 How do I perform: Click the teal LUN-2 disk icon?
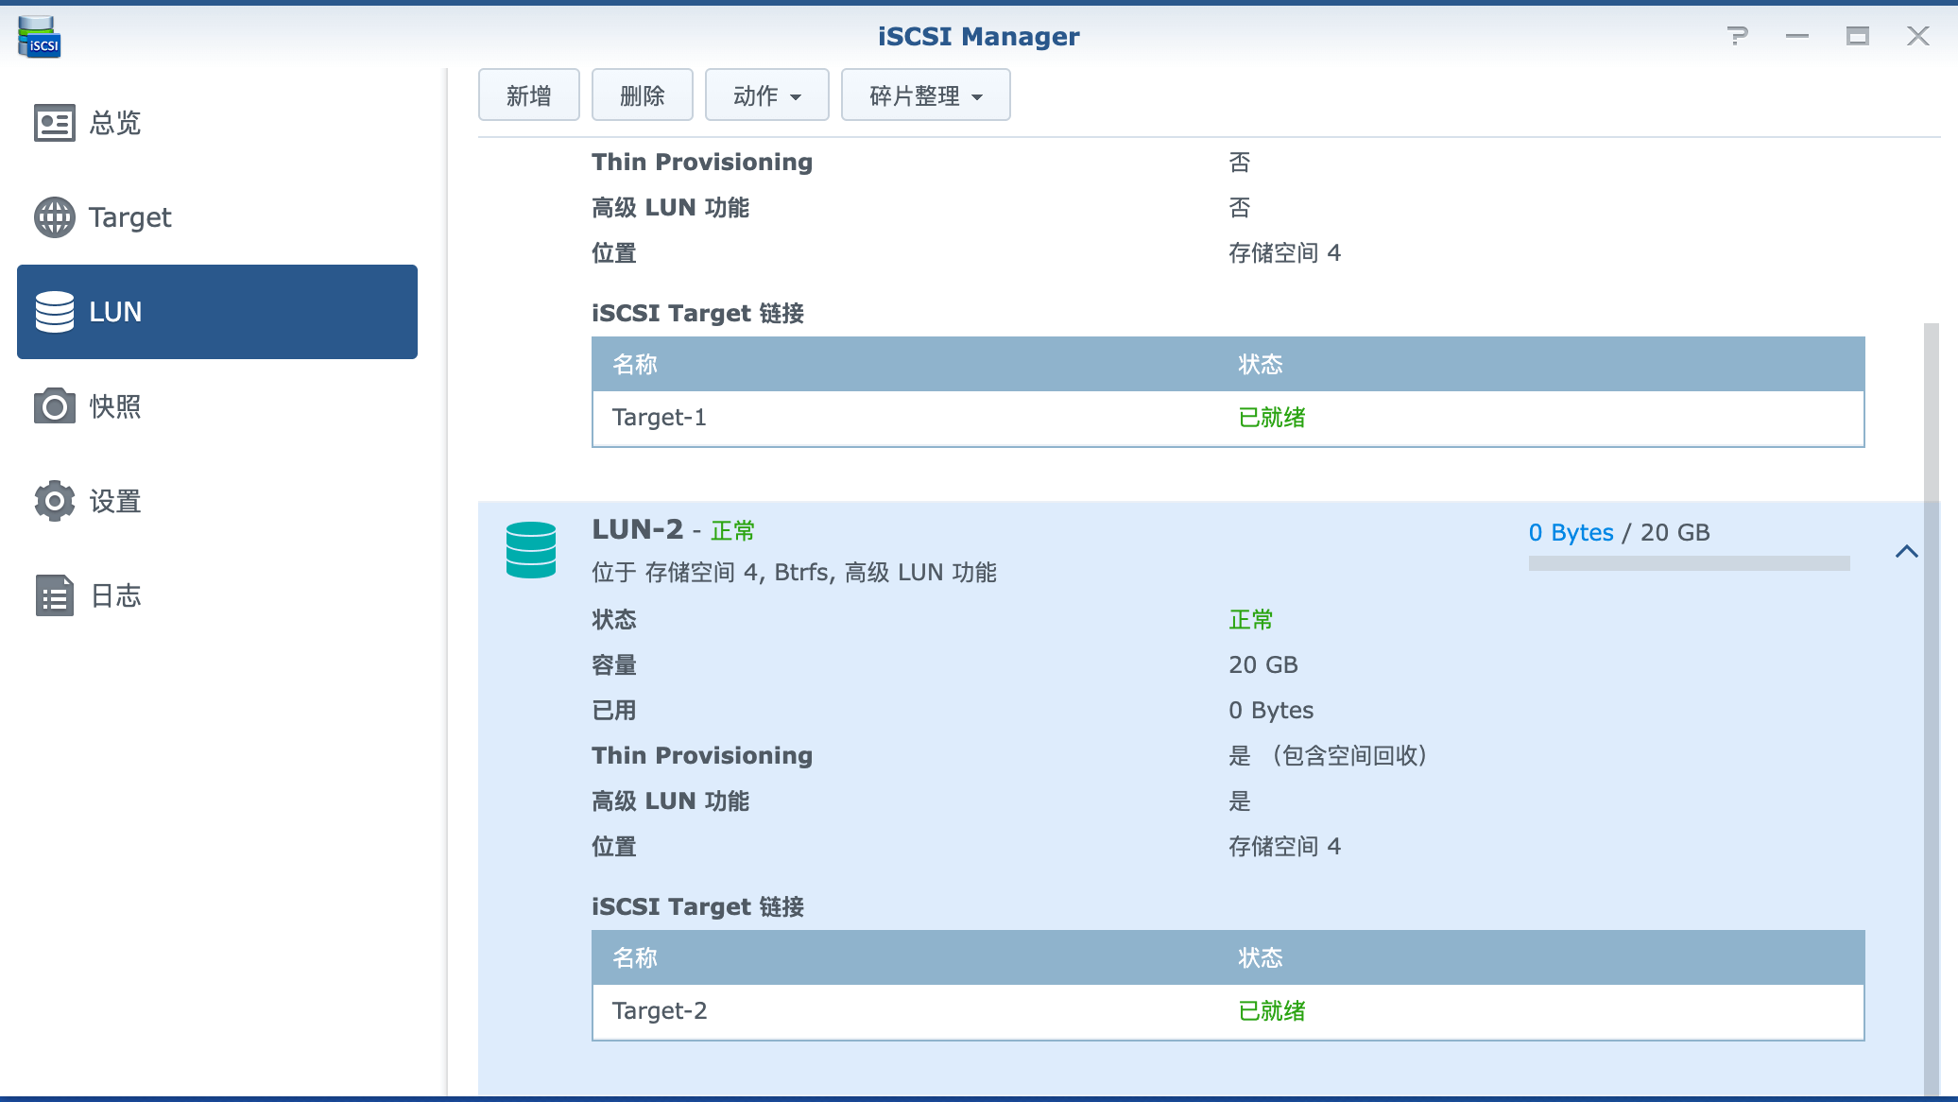pyautogui.click(x=530, y=550)
